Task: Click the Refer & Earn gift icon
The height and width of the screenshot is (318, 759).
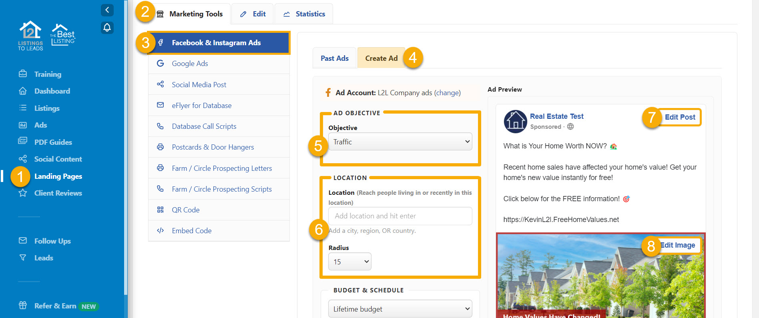Action: (x=23, y=306)
